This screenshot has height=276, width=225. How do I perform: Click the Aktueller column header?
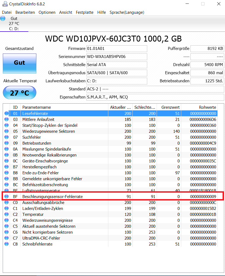click(x=120, y=107)
